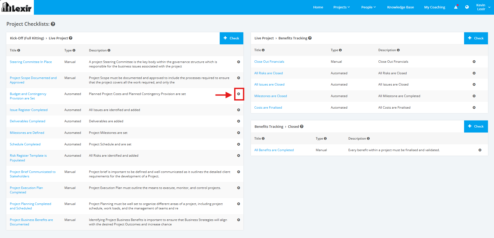Remove the Costs are Finalised check
This screenshot has width=494, height=238.
click(x=474, y=108)
